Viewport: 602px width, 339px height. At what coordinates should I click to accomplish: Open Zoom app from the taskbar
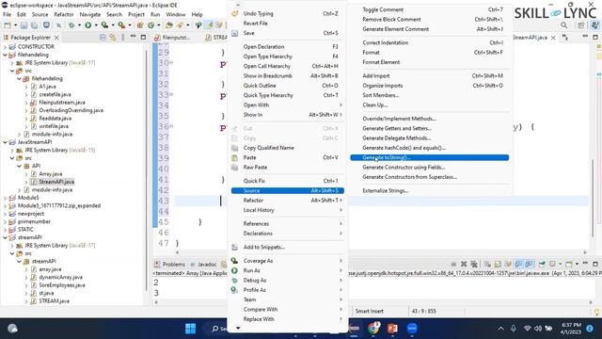click(412, 329)
